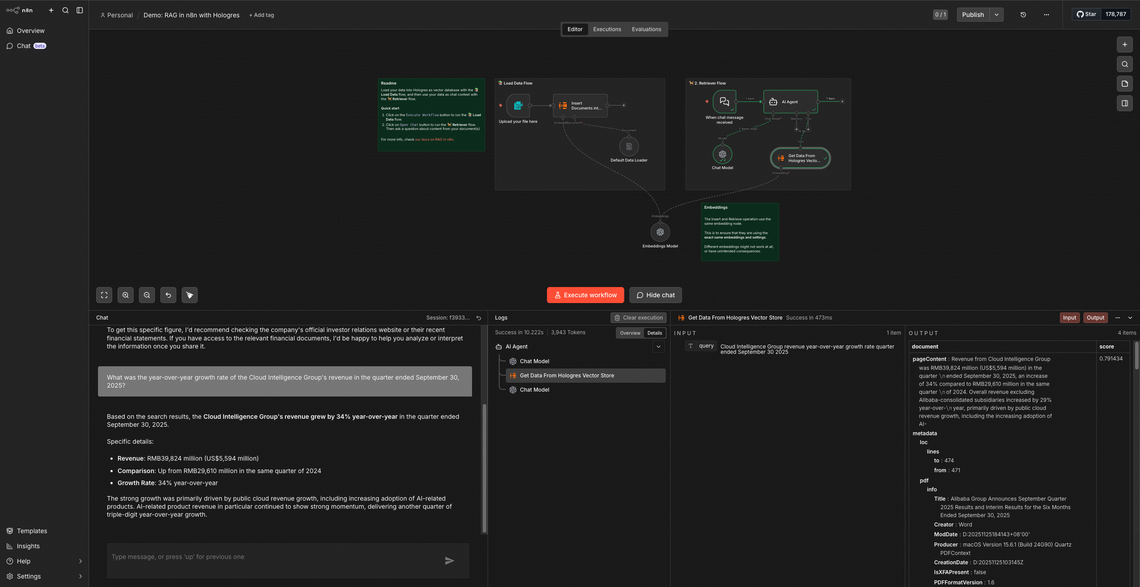Viewport: 1140px width, 587px height.
Task: Click the send message arrow icon
Action: click(449, 561)
